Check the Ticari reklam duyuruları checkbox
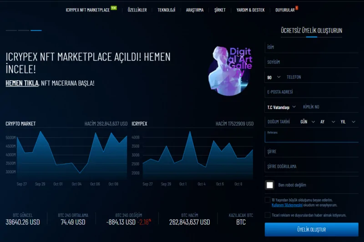The width and height of the screenshot is (364, 242). (x=268, y=215)
